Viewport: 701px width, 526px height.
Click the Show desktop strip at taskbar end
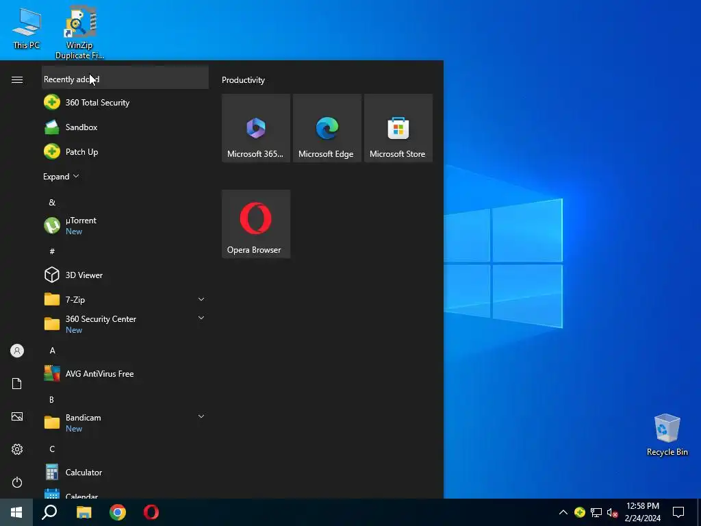tap(699, 512)
